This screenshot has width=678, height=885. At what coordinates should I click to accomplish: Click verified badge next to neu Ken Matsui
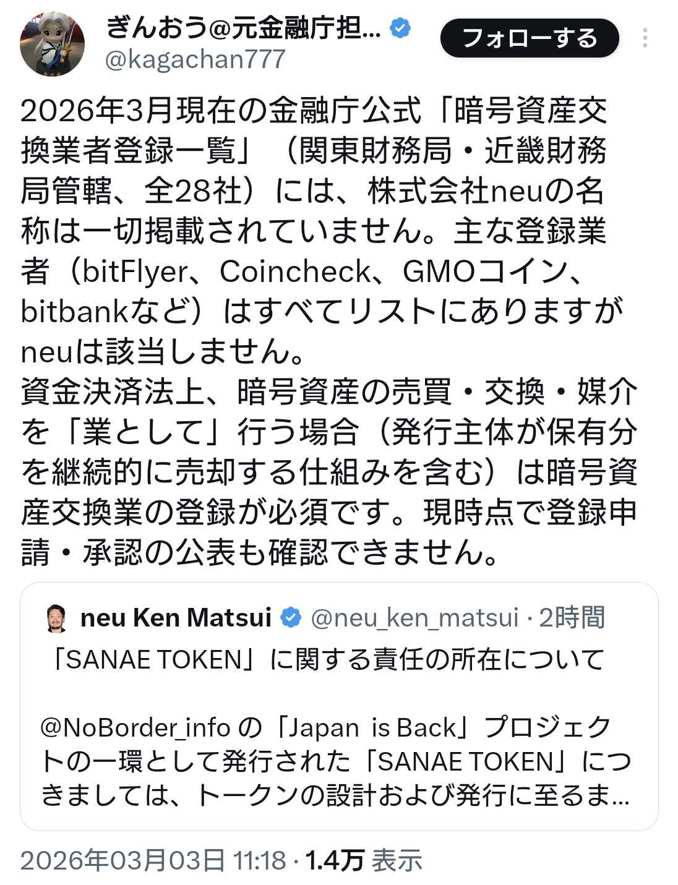point(291,618)
